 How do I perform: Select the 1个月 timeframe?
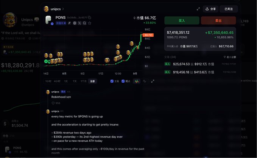pos(83,81)
